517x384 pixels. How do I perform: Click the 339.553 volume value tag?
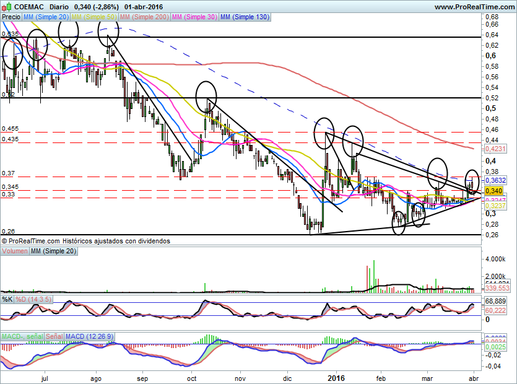[497, 288]
